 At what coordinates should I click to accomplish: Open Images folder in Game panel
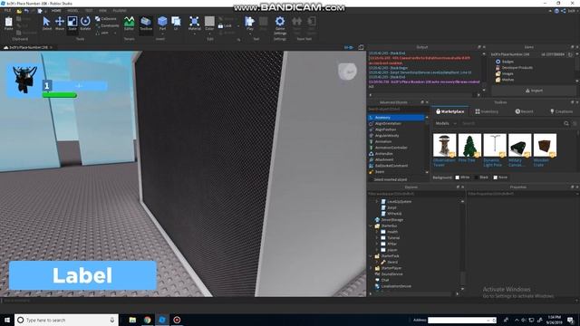click(x=505, y=73)
